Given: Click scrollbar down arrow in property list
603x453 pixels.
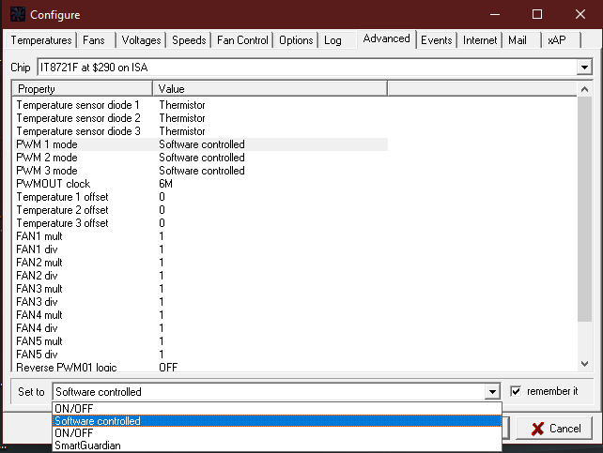Looking at the screenshot, I should pyautogui.click(x=584, y=364).
